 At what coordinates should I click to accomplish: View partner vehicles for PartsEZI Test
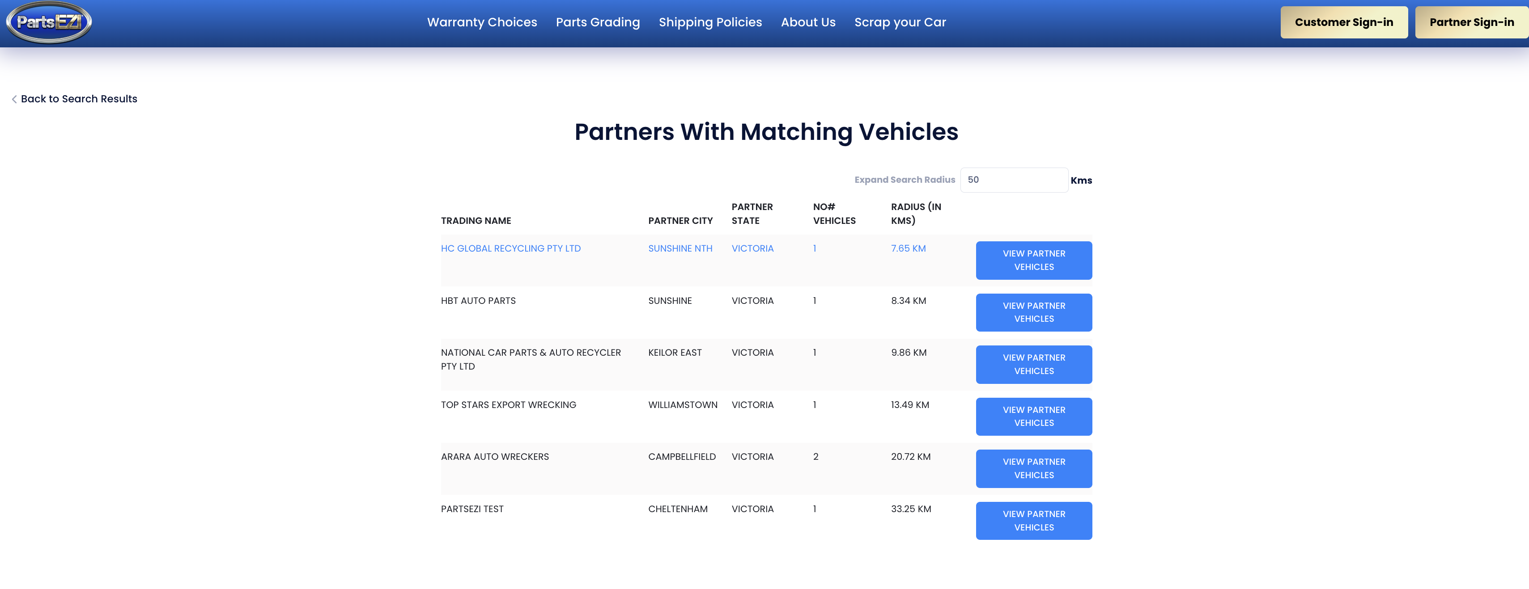[1033, 521]
